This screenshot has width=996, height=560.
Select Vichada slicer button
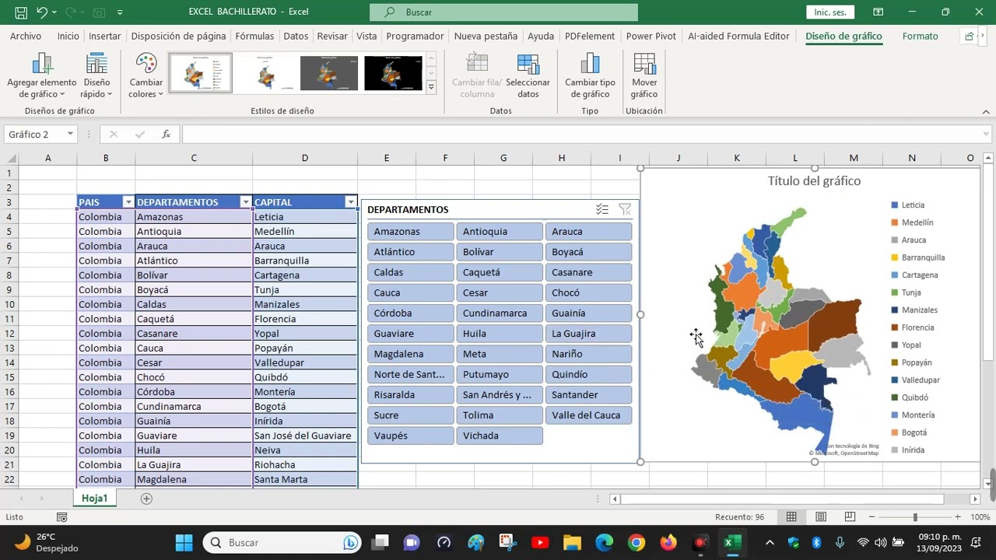(500, 436)
